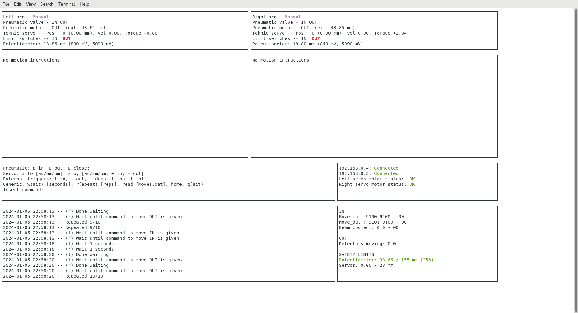This screenshot has width=578, height=313.
Task: Click the 22:58:13 '(r) Done waiting' log entry
Action: coord(56,211)
